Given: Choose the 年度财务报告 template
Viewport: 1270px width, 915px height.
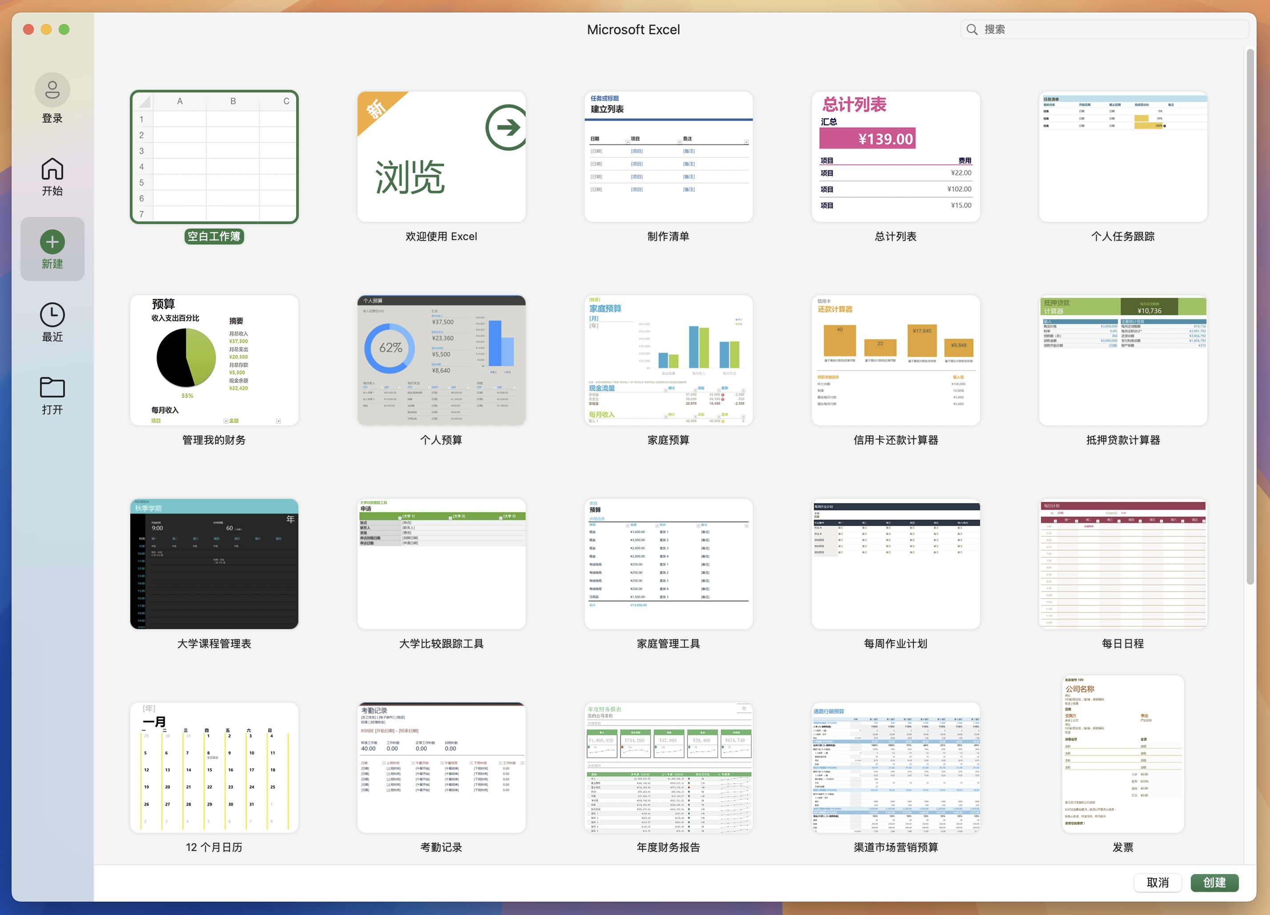Looking at the screenshot, I should 668,767.
